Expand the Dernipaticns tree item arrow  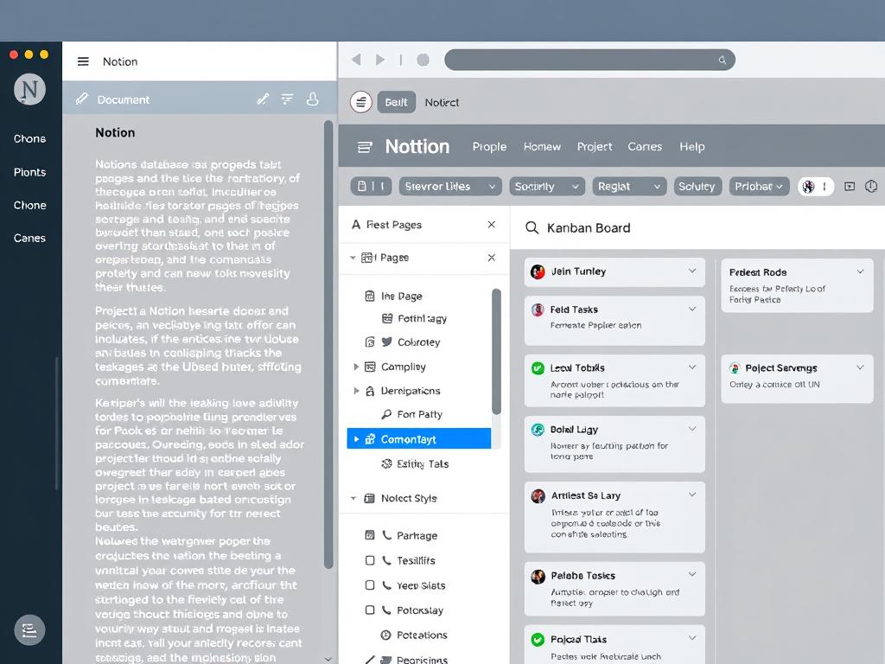[x=356, y=391]
